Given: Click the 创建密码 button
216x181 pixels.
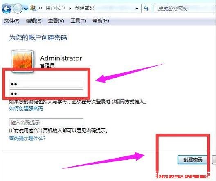Looking at the screenshot, I should pos(193,160).
